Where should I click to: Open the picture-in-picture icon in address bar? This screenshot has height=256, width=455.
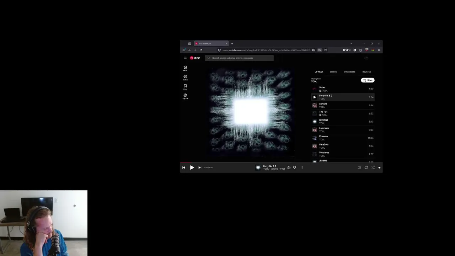314,50
